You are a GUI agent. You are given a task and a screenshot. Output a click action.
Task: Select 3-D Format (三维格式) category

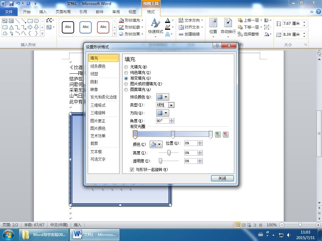103,105
